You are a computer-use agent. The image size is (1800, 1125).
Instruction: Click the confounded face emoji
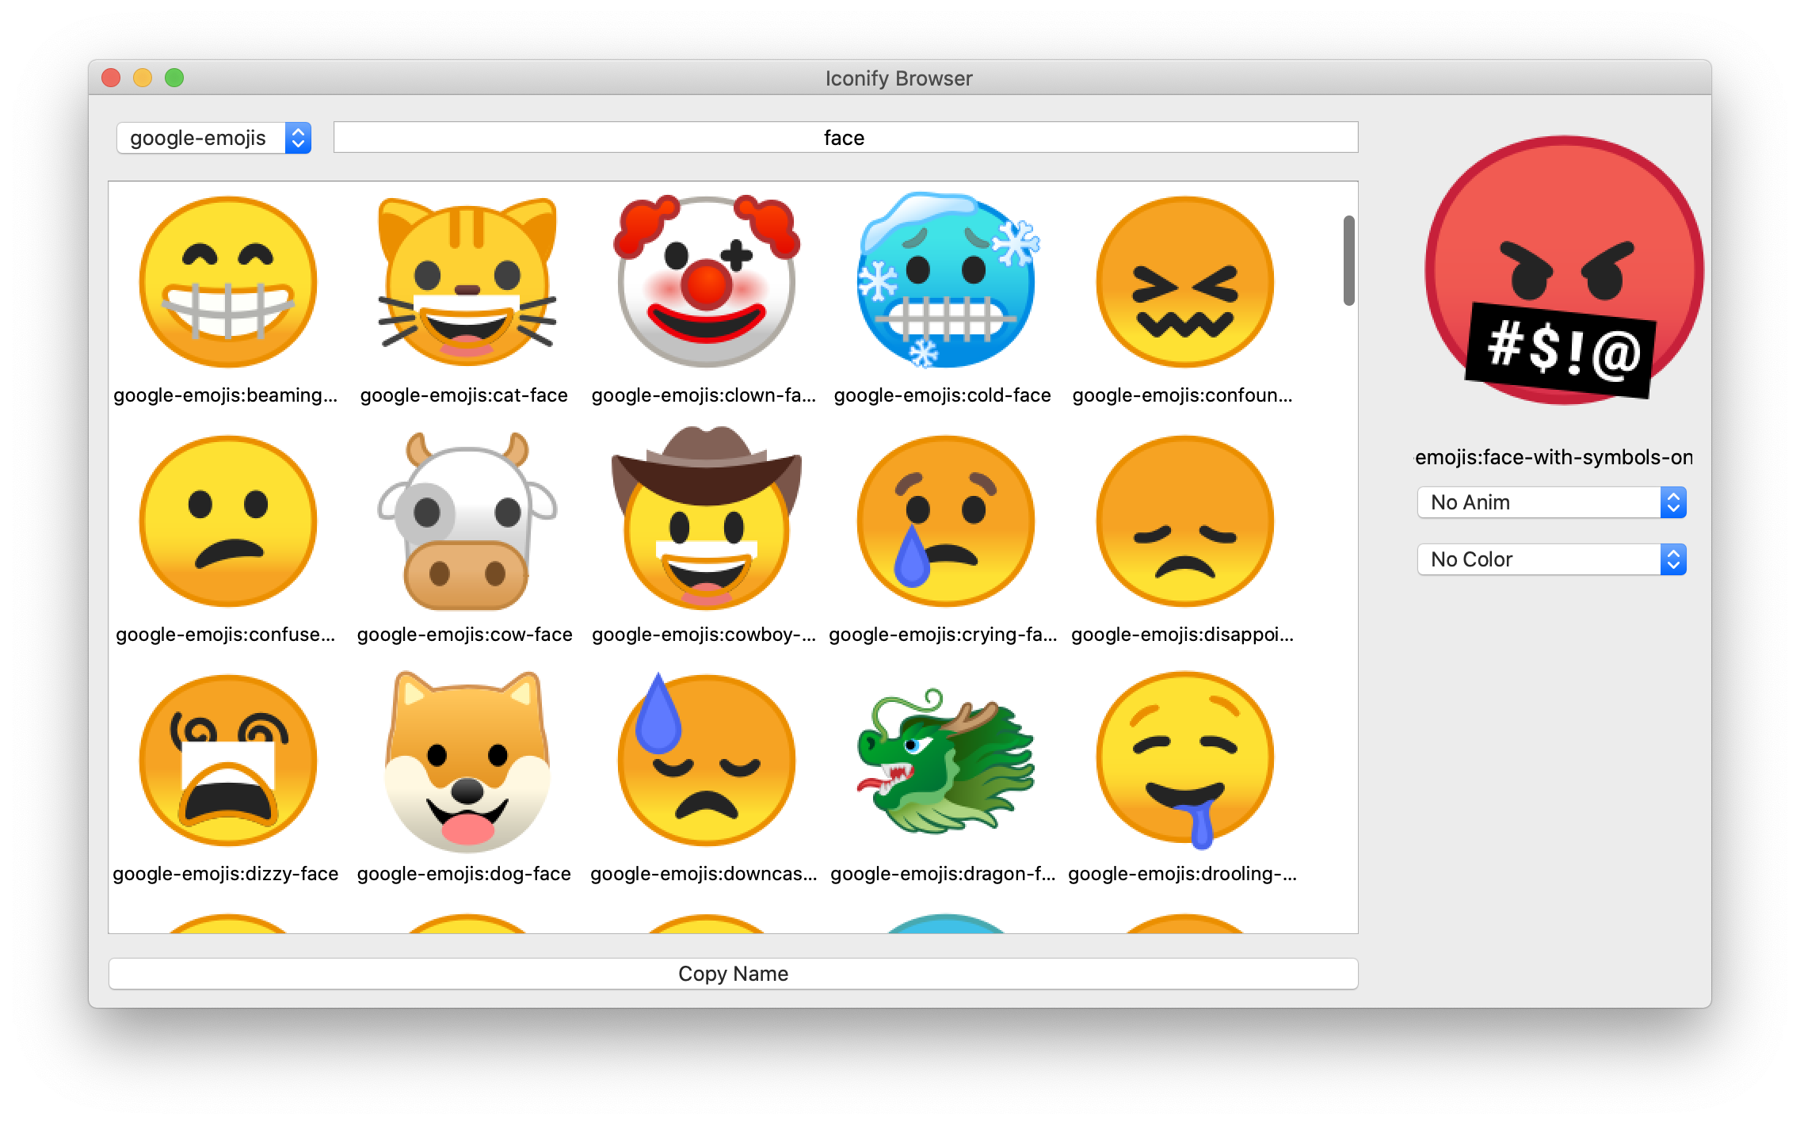pyautogui.click(x=1184, y=282)
